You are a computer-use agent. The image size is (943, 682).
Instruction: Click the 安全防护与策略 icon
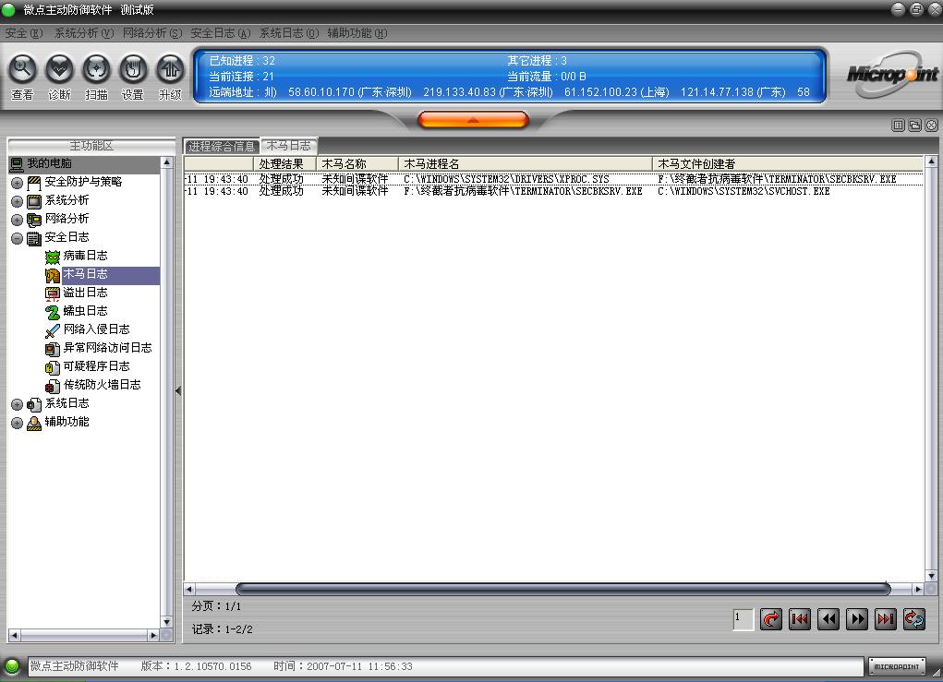(x=34, y=183)
